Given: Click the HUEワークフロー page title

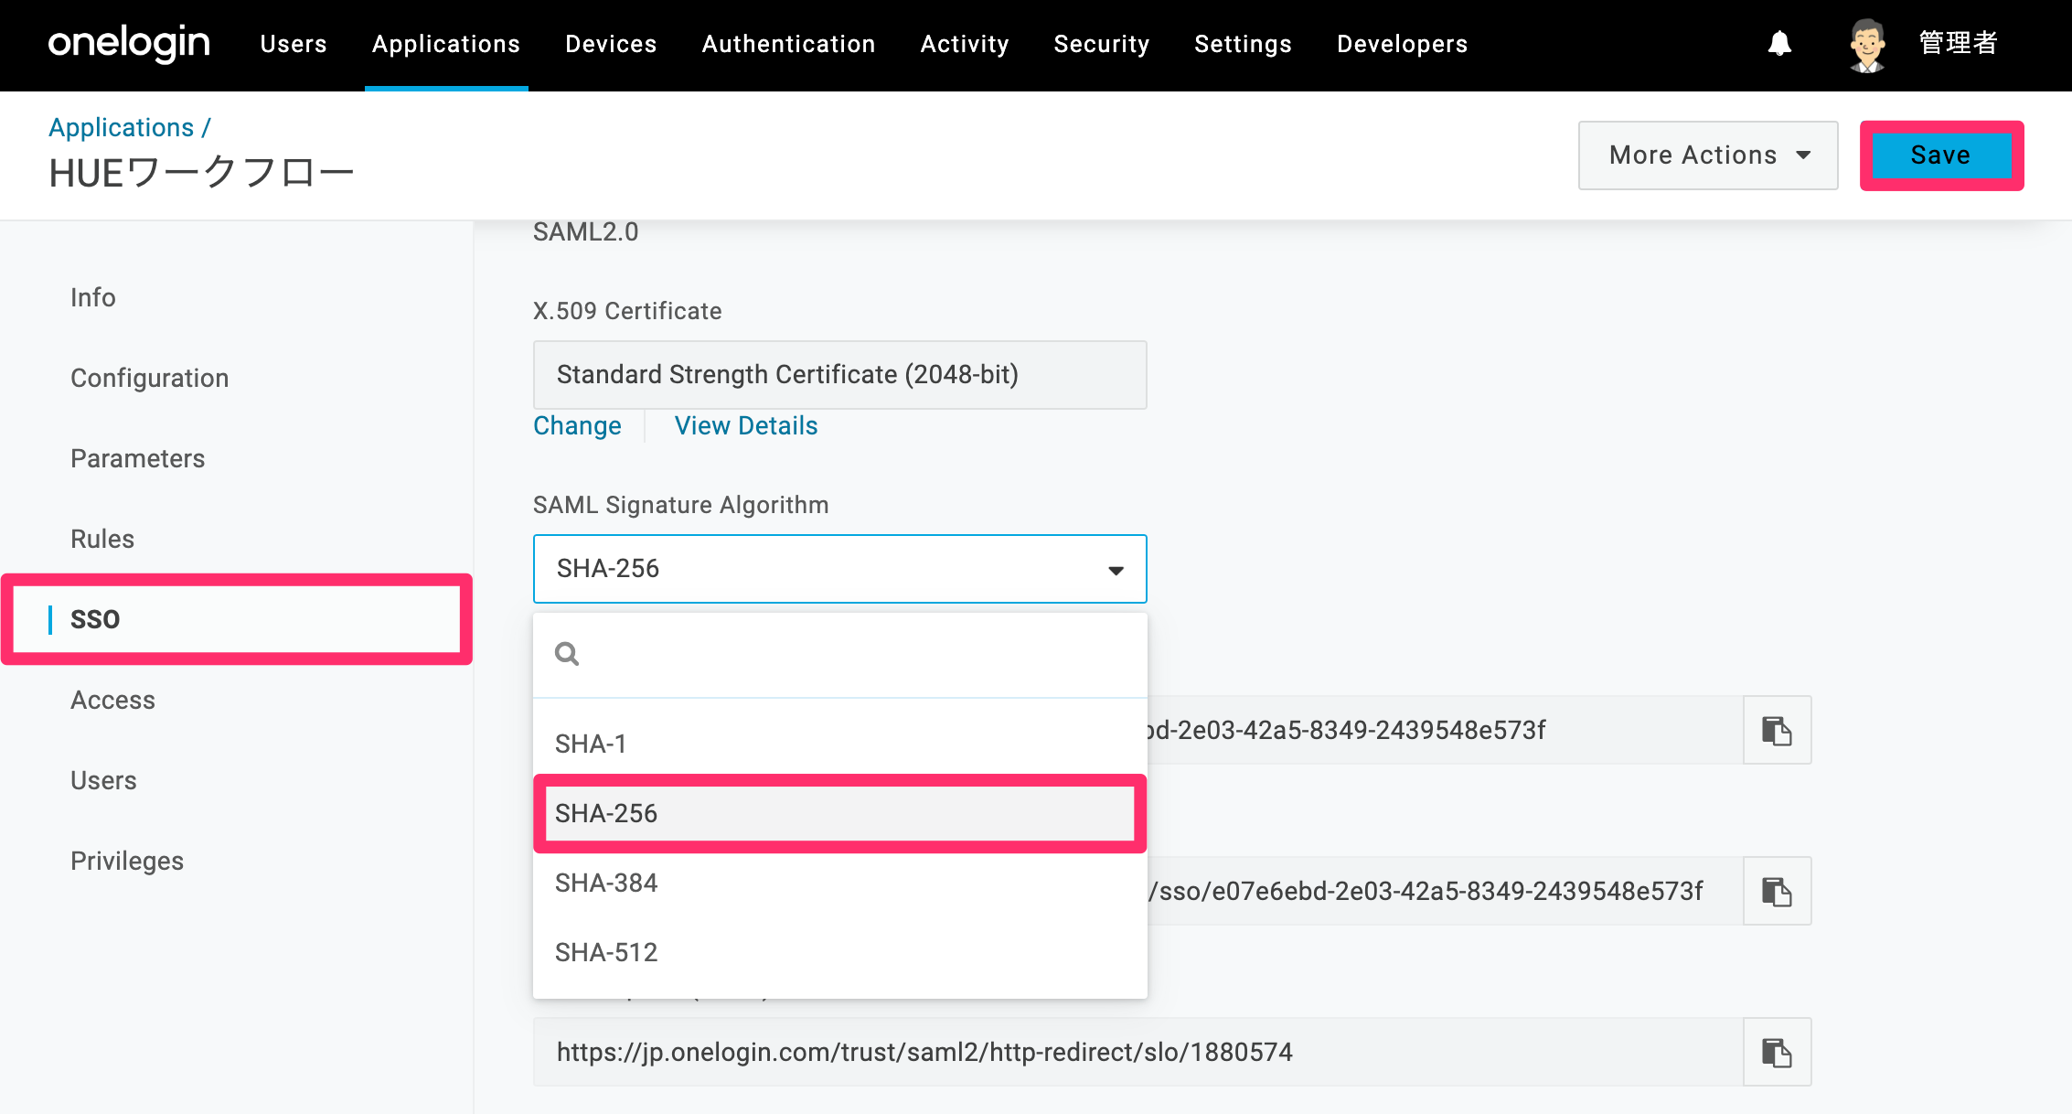Looking at the screenshot, I should coord(201,173).
